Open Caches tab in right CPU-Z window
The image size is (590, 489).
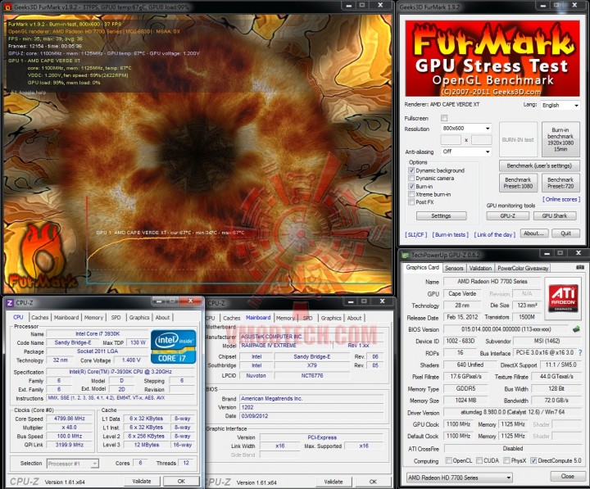(x=231, y=319)
